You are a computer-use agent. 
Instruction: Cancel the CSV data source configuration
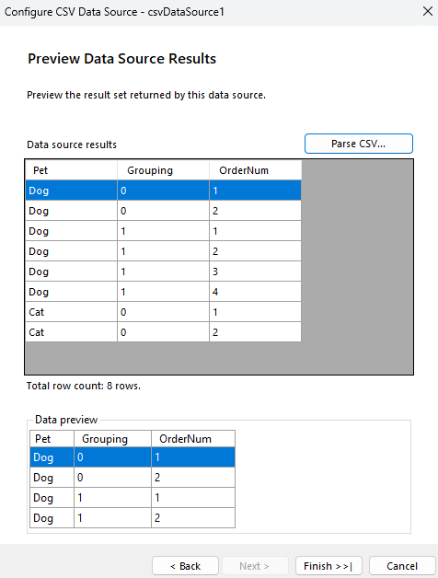tap(402, 566)
